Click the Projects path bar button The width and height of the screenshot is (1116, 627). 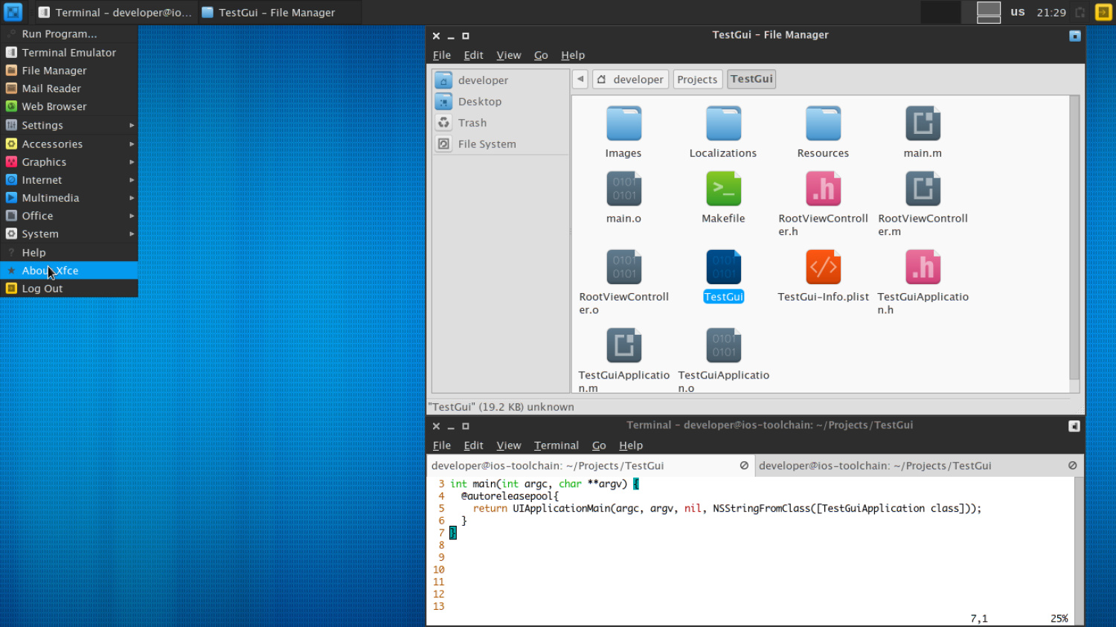(x=697, y=79)
